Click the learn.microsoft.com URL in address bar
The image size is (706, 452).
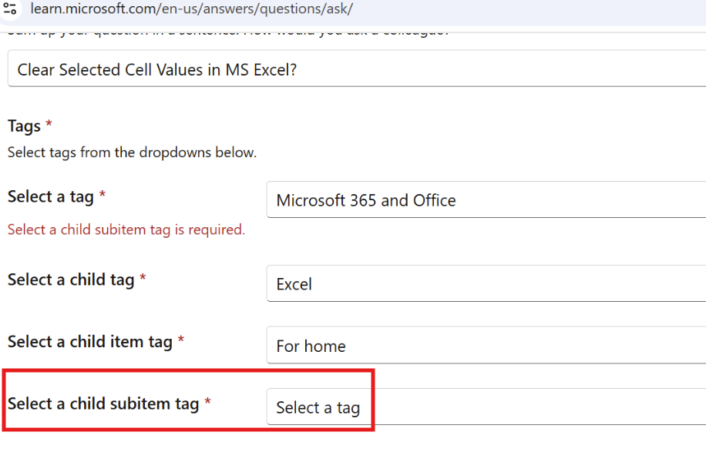click(191, 8)
